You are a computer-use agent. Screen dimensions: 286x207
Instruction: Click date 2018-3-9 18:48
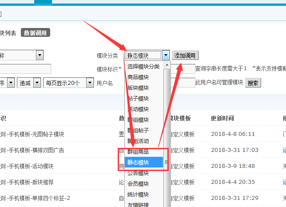tap(233, 166)
